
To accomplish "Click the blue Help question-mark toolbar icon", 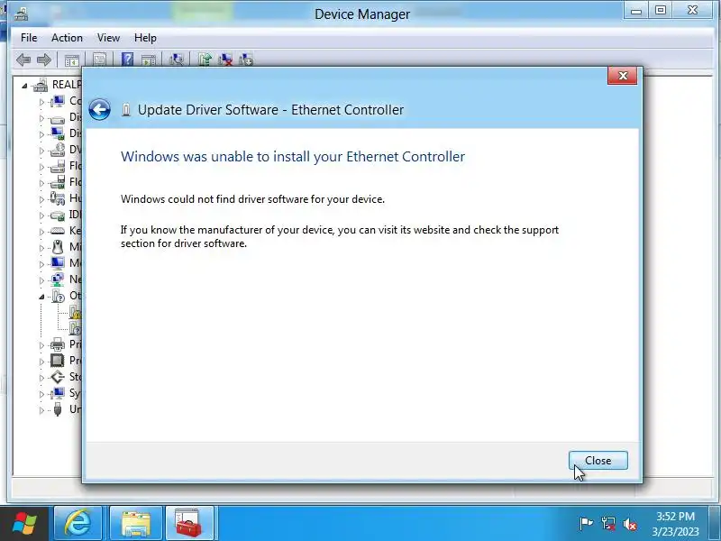I will click(x=127, y=60).
